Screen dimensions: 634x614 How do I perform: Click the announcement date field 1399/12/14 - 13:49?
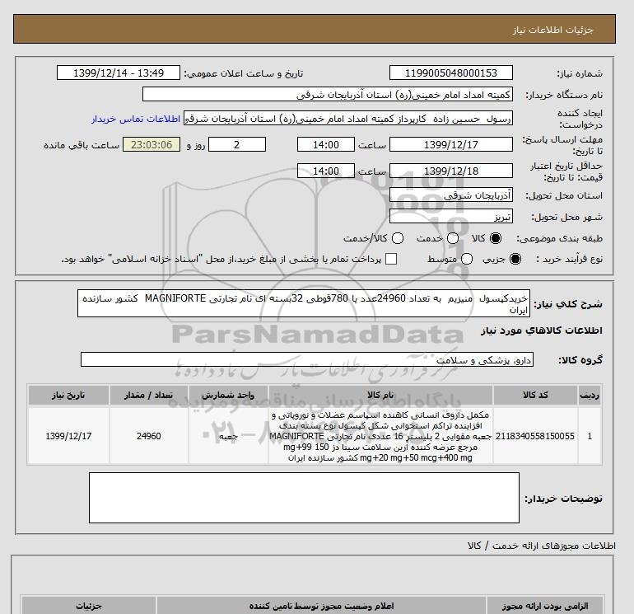119,73
